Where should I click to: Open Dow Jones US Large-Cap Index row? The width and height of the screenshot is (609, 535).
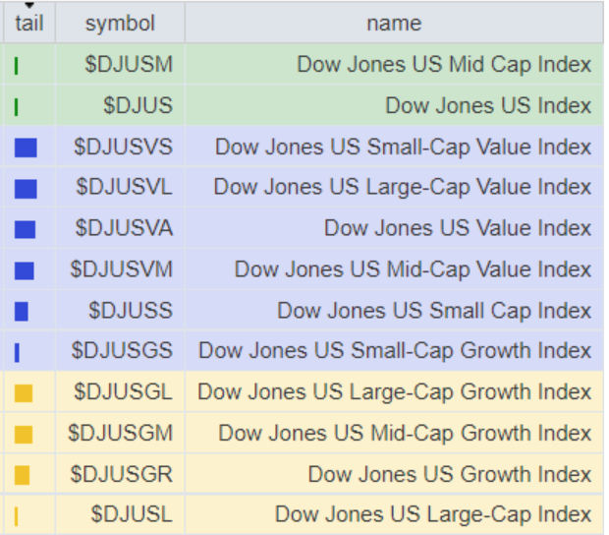pyautogui.click(x=433, y=514)
